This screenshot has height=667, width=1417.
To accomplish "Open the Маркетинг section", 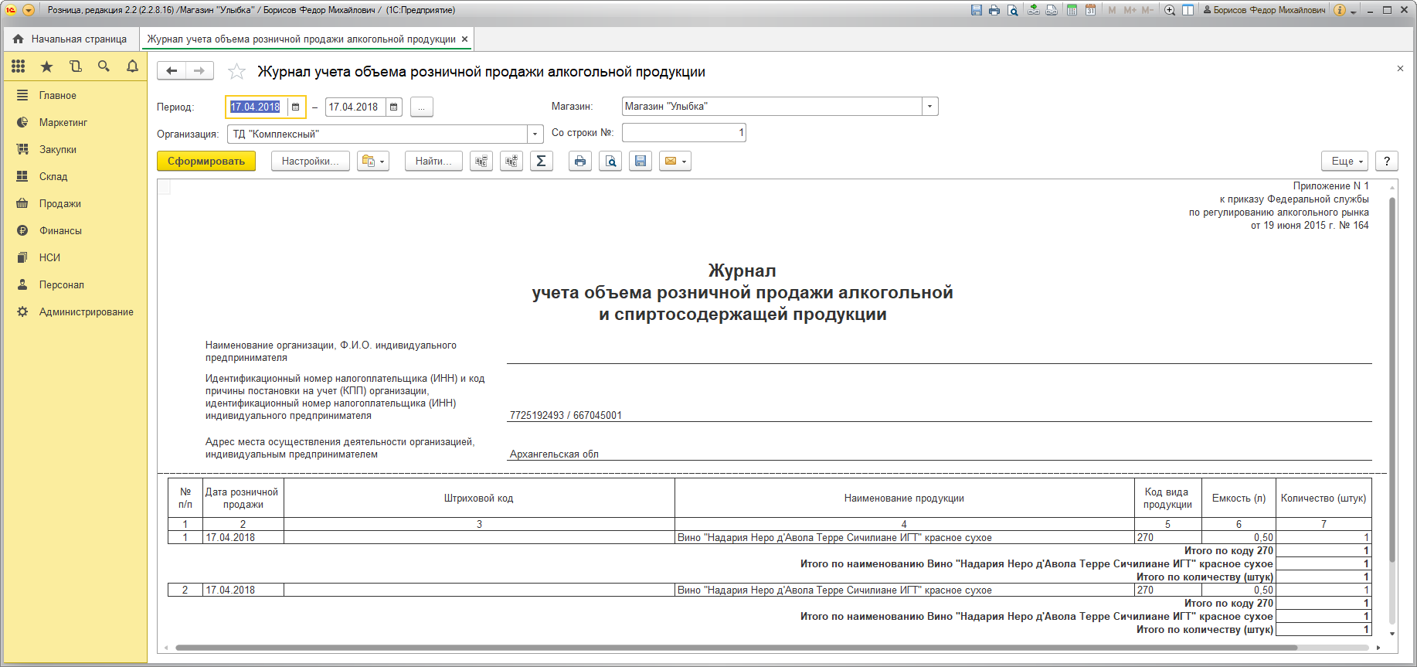I will [63, 123].
